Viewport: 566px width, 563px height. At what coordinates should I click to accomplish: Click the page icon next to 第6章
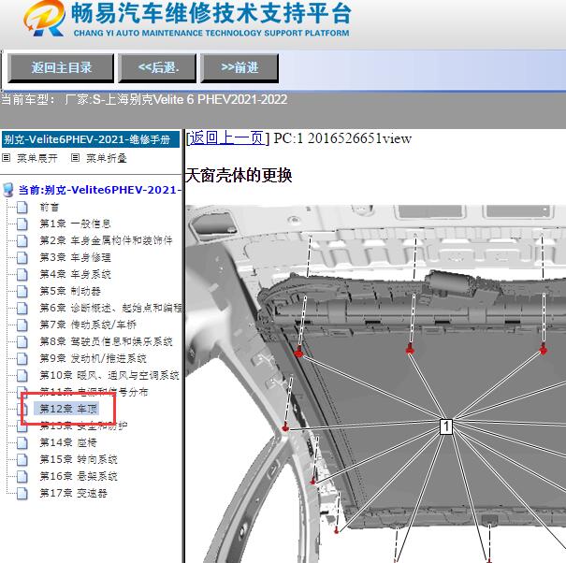tap(22, 309)
